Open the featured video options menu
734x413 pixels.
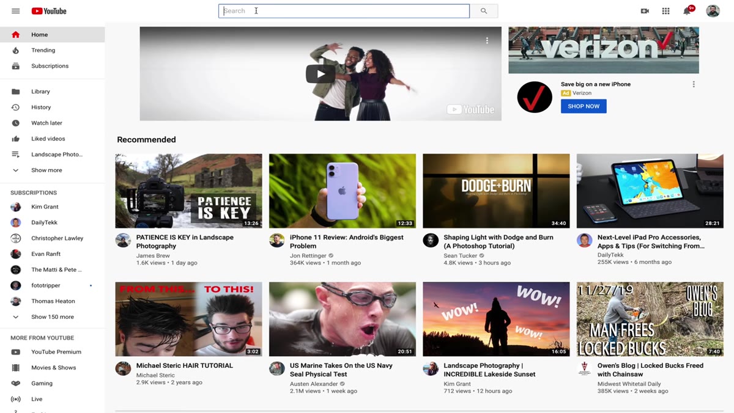point(487,40)
